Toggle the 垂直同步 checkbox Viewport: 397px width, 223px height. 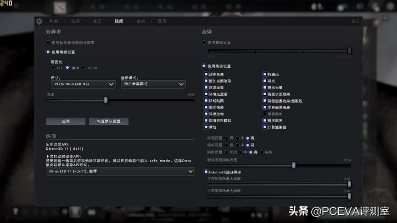click(x=265, y=114)
